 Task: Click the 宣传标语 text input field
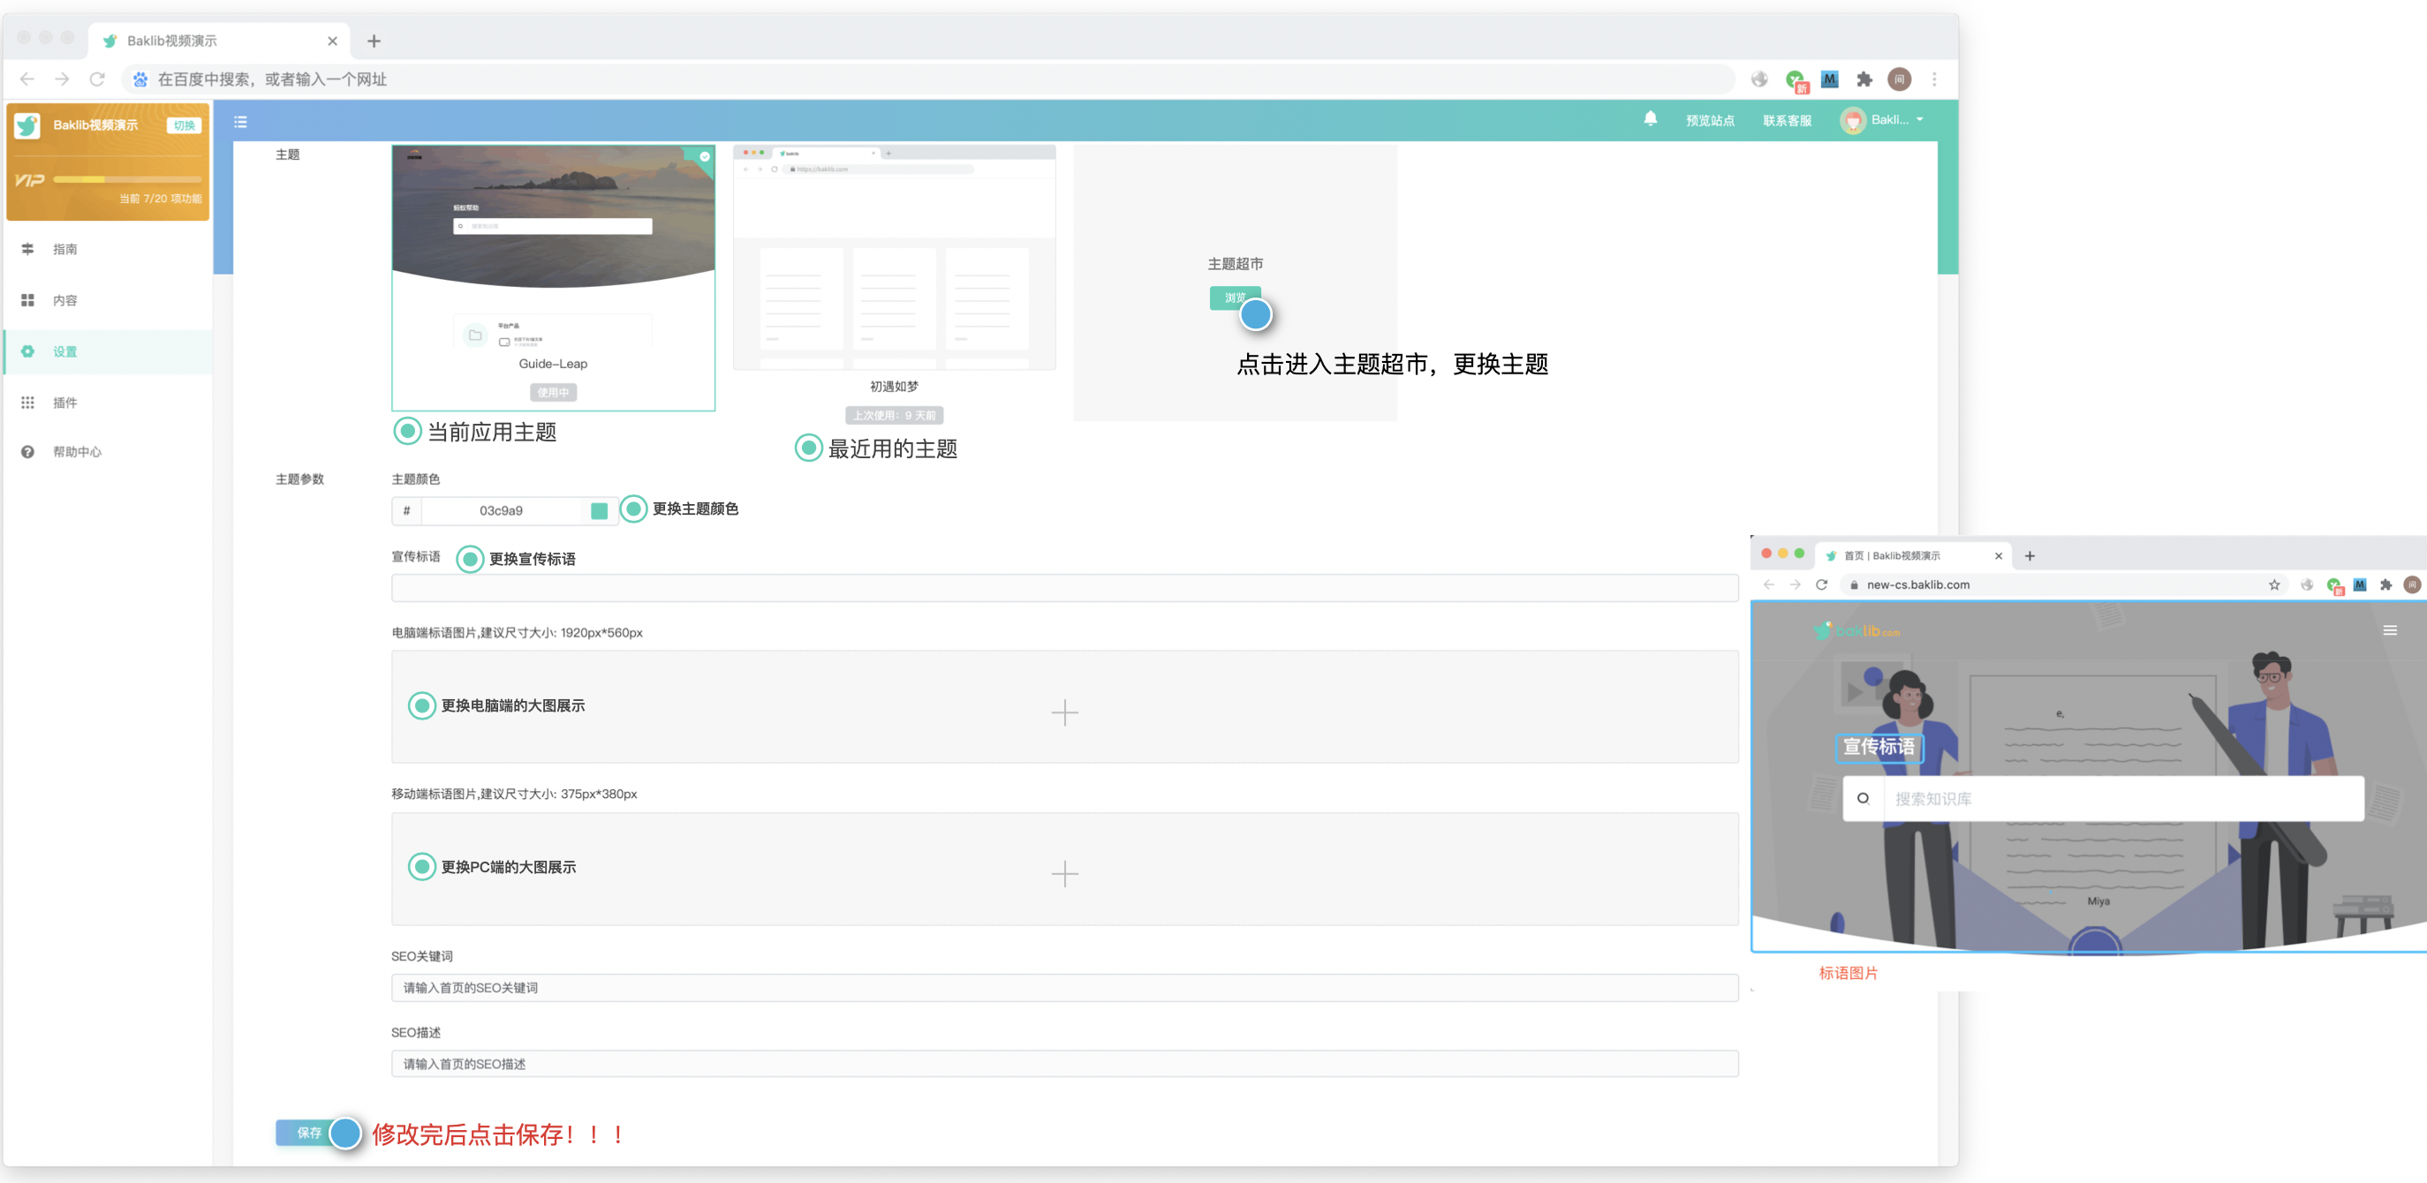pyautogui.click(x=1064, y=588)
